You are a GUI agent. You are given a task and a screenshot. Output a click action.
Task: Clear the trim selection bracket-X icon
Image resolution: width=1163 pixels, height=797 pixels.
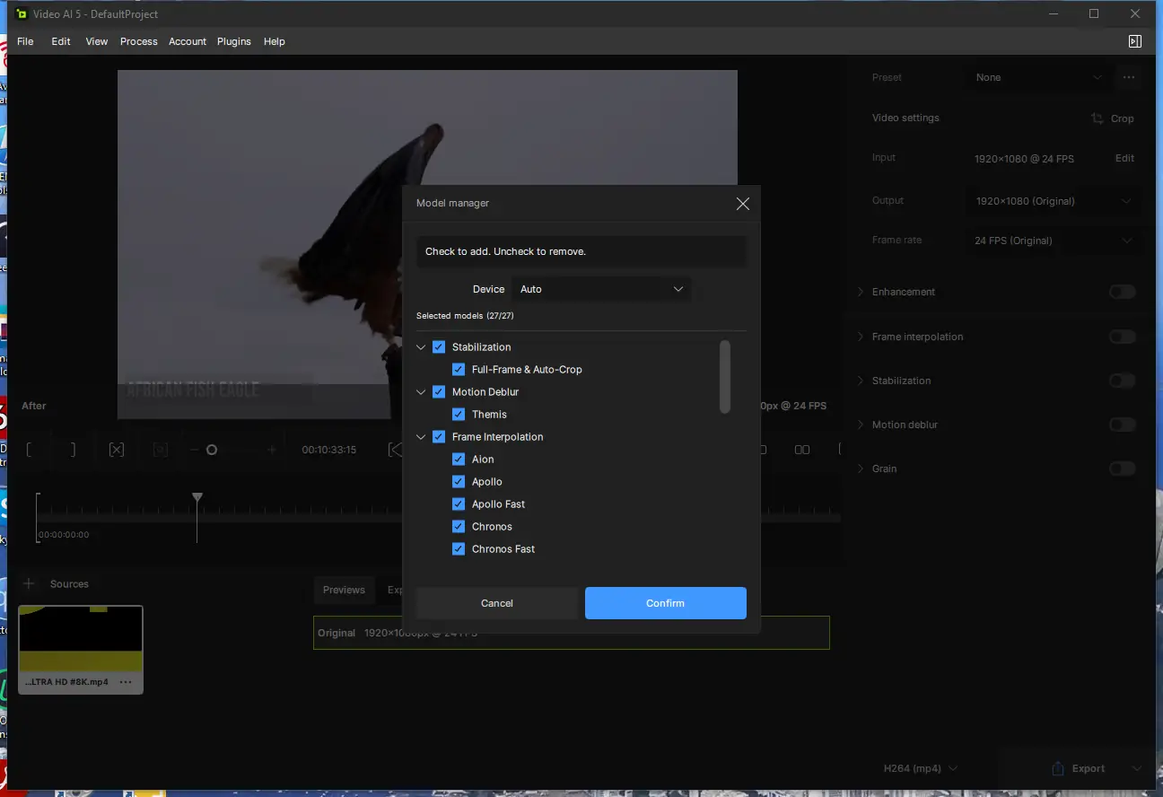point(117,450)
